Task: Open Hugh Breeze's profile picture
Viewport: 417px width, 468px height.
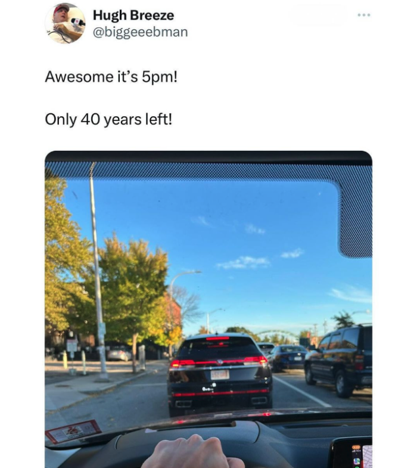Action: 65,24
